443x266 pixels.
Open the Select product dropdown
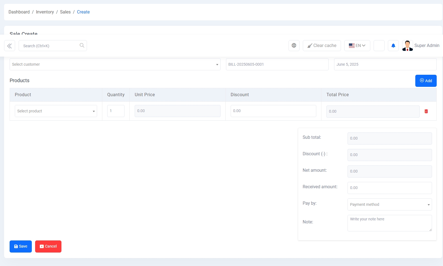click(56, 111)
